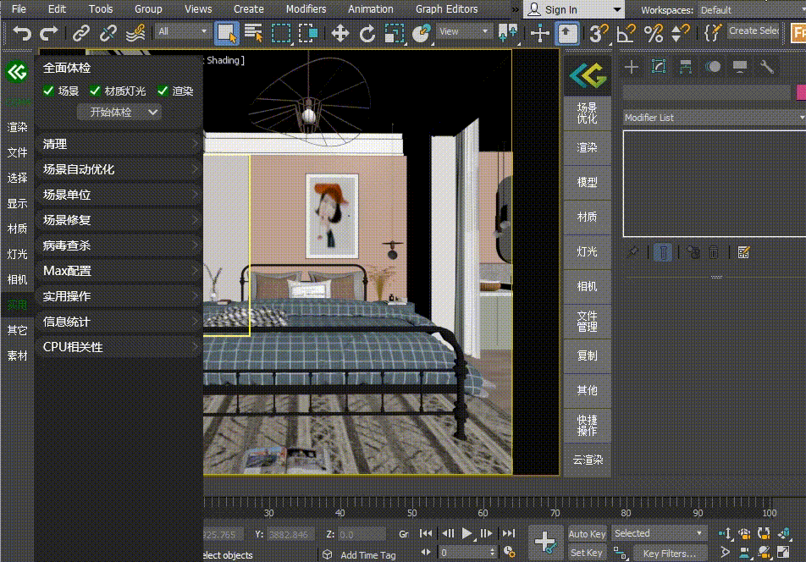Viewport: 806px width, 562px height.
Task: Select the Select and Move tool
Action: coord(340,33)
